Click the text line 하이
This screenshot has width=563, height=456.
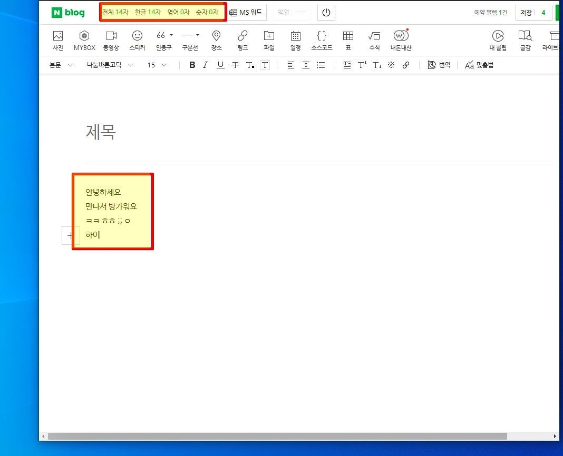click(x=93, y=235)
